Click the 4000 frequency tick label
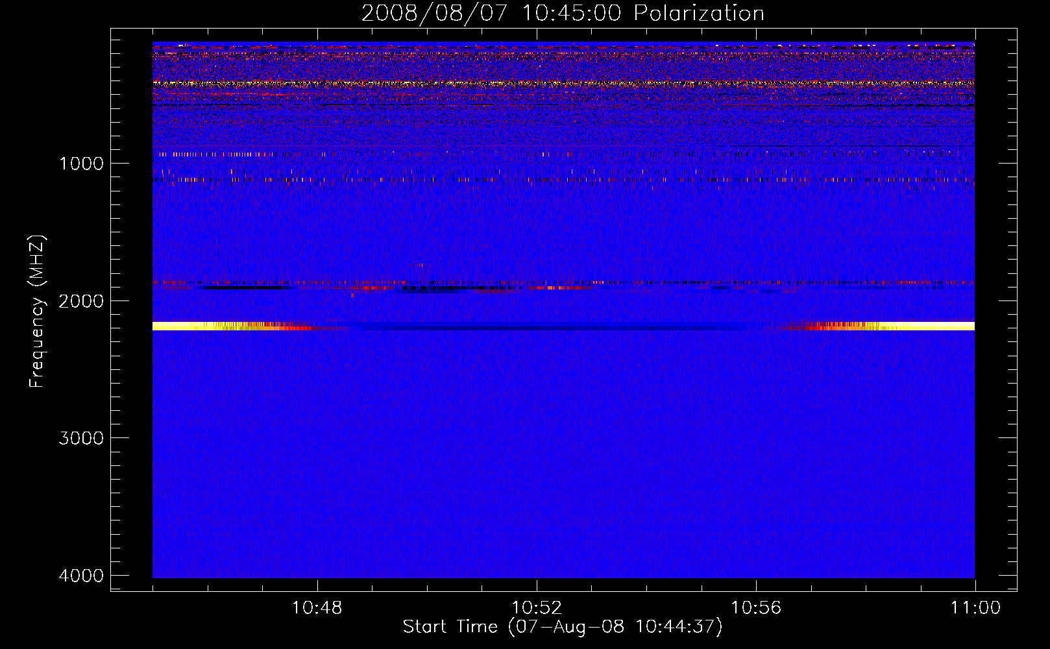Viewport: 1050px width, 649px height. tap(81, 576)
